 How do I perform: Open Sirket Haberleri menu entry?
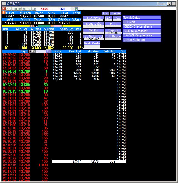[x=142, y=40]
